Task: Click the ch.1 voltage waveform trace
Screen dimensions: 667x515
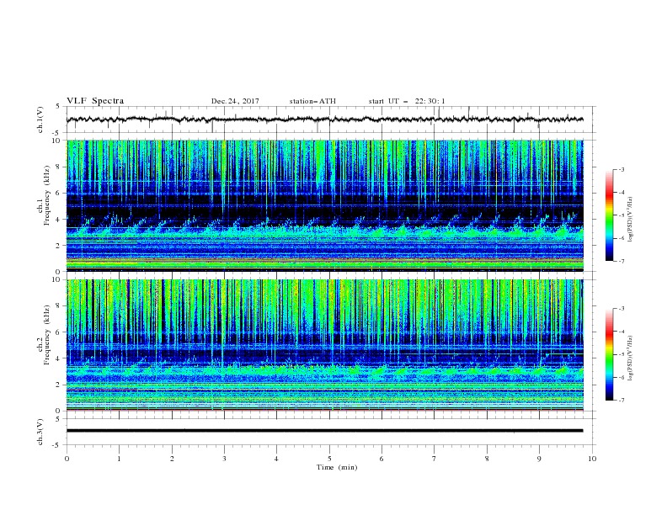Action: click(x=324, y=119)
